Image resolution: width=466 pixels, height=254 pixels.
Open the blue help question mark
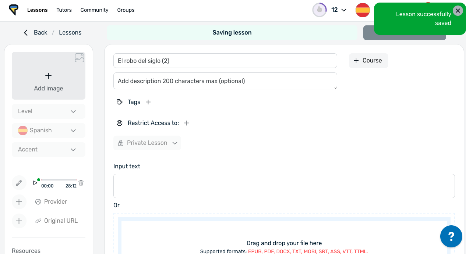(x=451, y=236)
